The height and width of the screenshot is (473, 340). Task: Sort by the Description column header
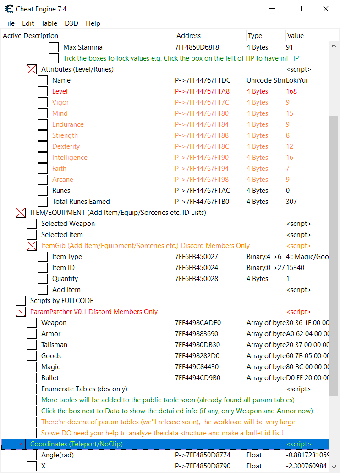(98, 36)
